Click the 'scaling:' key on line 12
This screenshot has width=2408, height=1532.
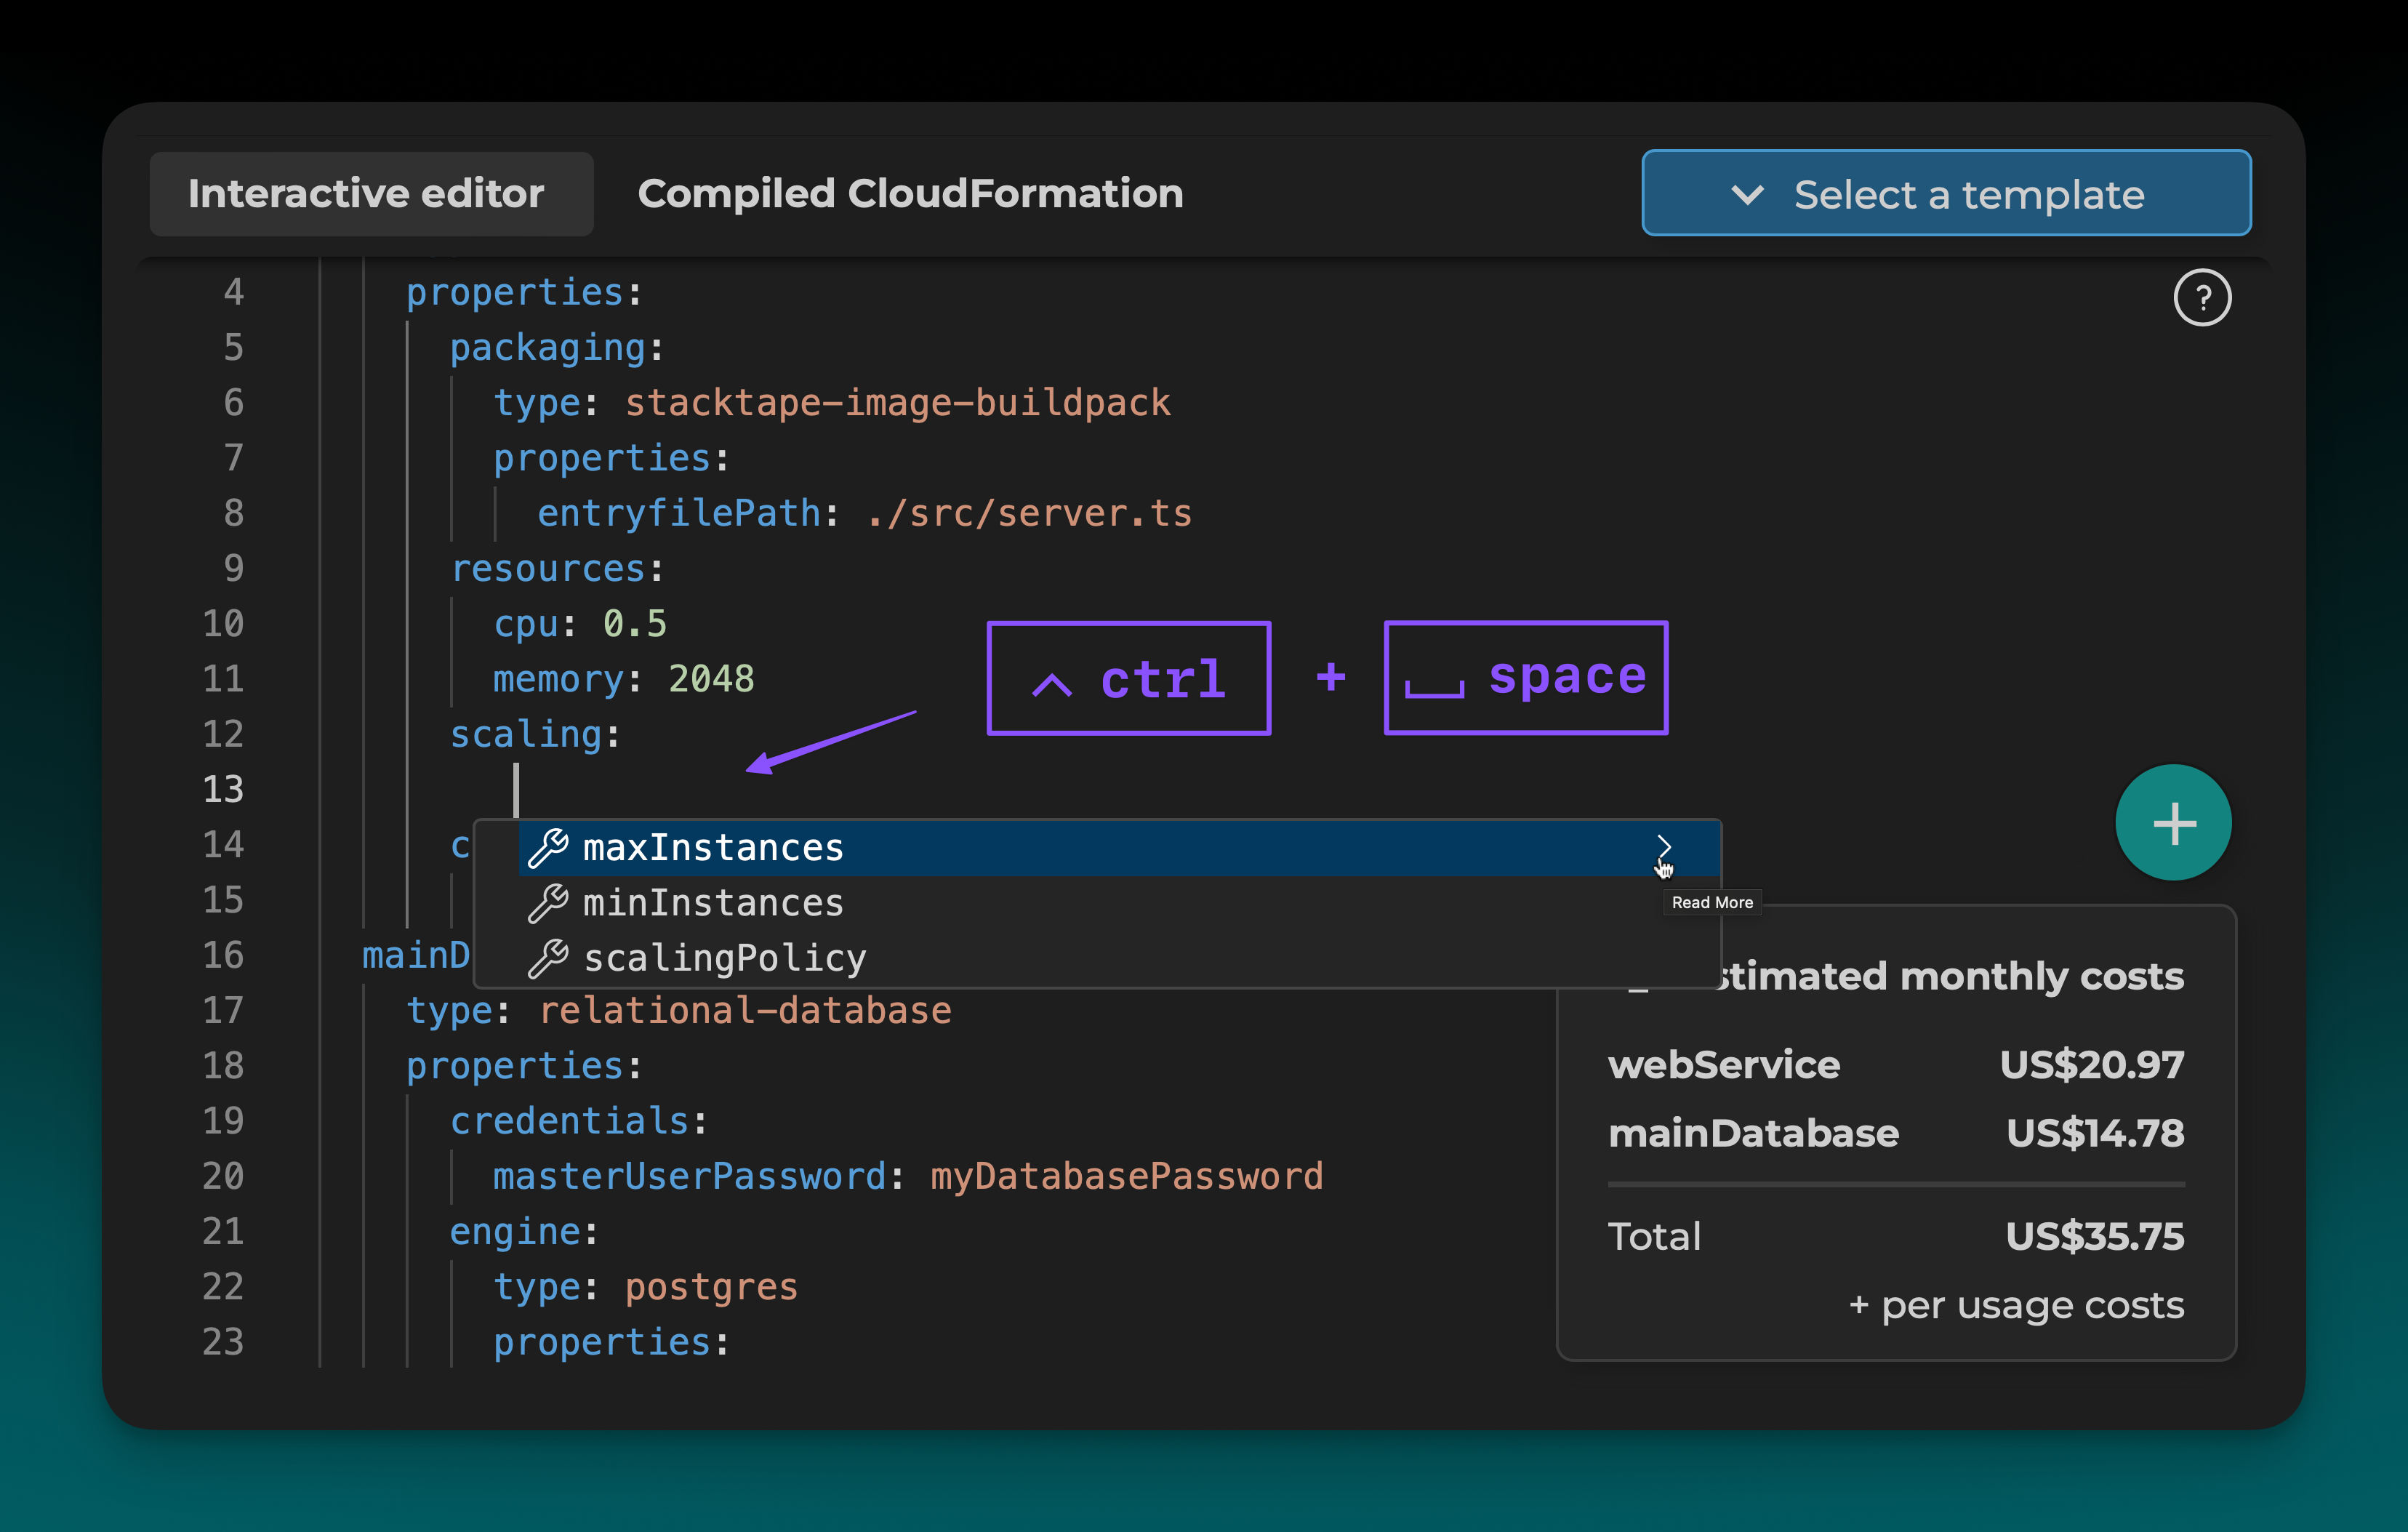(x=535, y=735)
